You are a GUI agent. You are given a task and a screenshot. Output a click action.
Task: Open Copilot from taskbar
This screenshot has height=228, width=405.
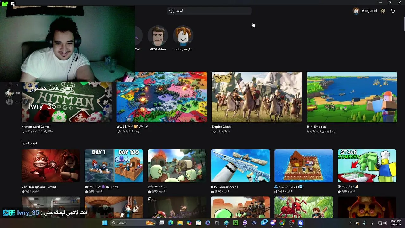pos(189,223)
